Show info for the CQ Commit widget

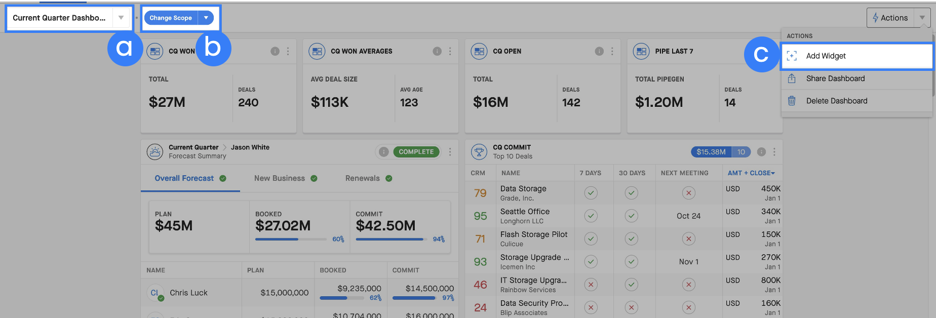tap(761, 152)
